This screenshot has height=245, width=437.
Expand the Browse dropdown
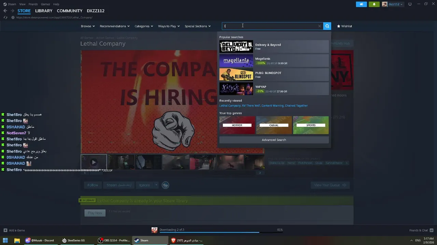tap(88, 26)
